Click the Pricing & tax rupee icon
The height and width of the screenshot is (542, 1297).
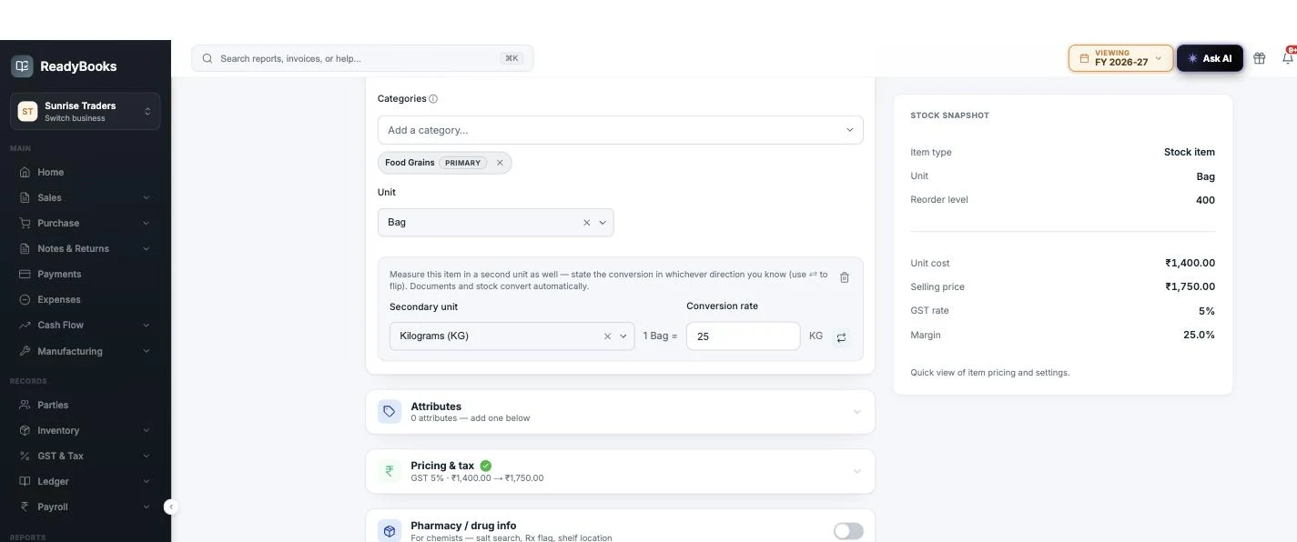390,471
